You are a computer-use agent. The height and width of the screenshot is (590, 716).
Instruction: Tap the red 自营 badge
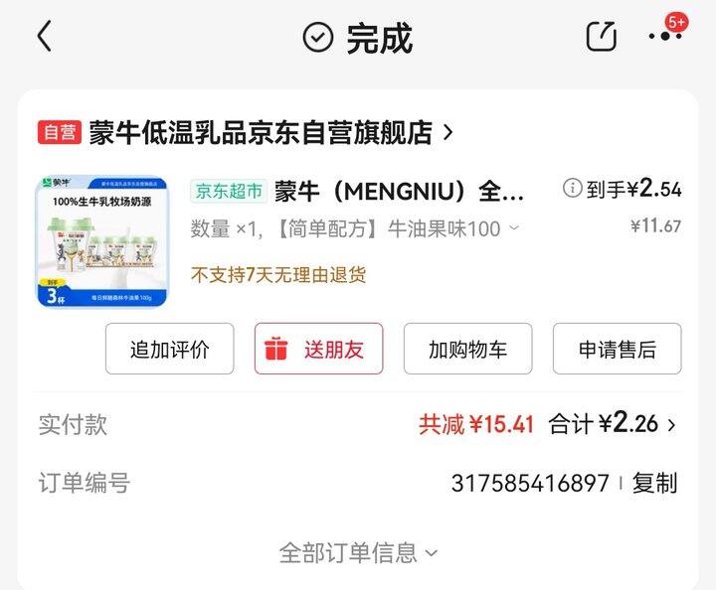pyautogui.click(x=60, y=132)
